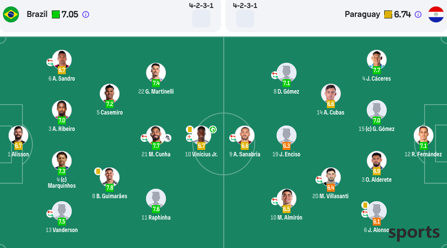
Task: Click the substitution icon beside A. Sandro
Action: pos(50,62)
